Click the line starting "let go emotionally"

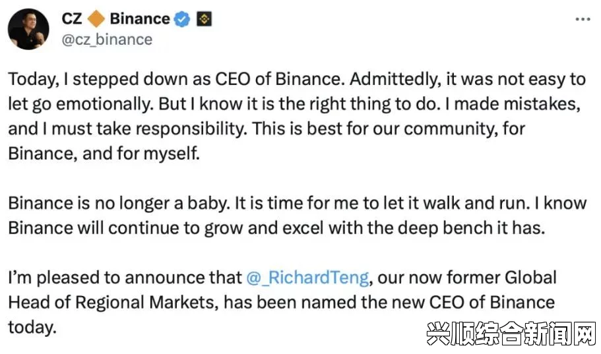point(294,105)
